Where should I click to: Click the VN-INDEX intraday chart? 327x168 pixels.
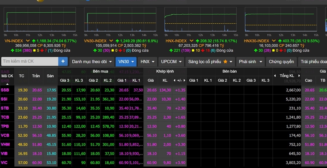pyautogui.click(x=40, y=19)
